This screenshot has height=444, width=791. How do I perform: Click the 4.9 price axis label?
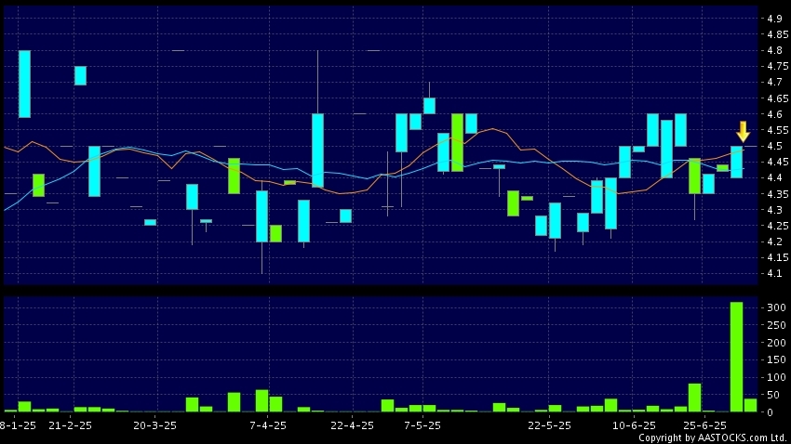pos(774,19)
